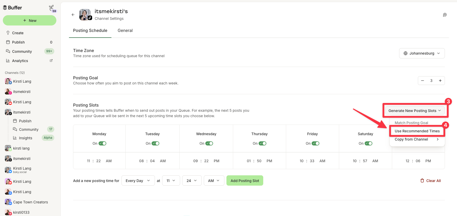Viewport: 457px width, 216px height.
Task: Open the Every Day frequency dropdown
Action: [138, 180]
